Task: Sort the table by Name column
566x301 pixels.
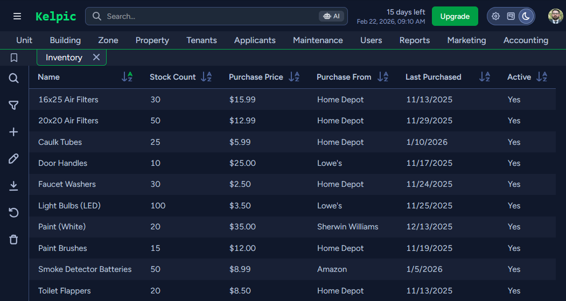Action: pos(127,77)
